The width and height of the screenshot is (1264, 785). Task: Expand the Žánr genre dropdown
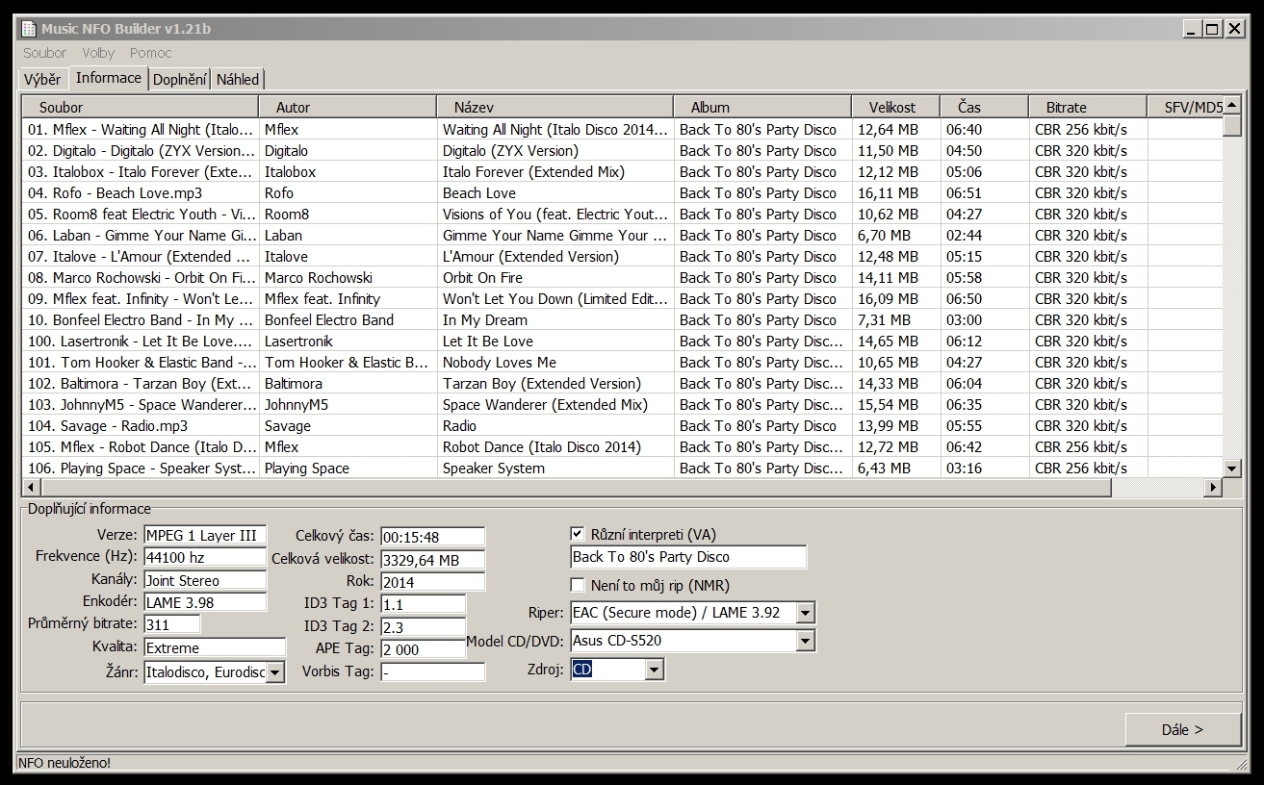point(275,672)
